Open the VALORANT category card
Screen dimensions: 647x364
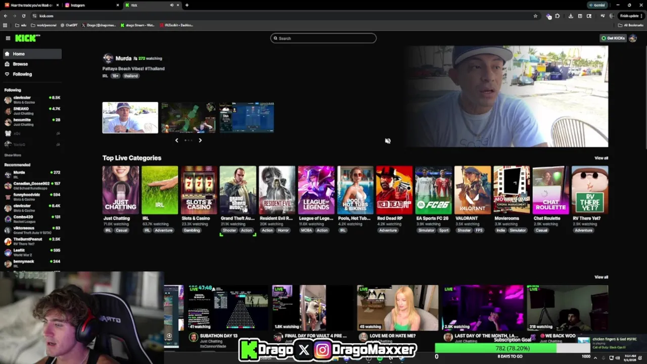473,190
